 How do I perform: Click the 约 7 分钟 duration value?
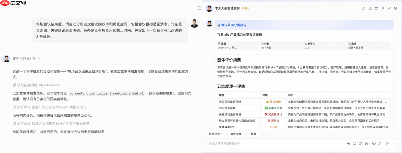tap(266, 47)
